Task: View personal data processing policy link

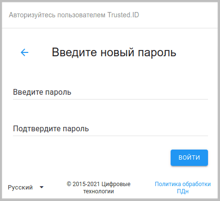Action: [x=183, y=188]
